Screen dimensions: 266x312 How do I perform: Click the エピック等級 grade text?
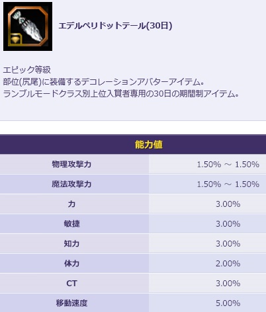[x=26, y=70]
